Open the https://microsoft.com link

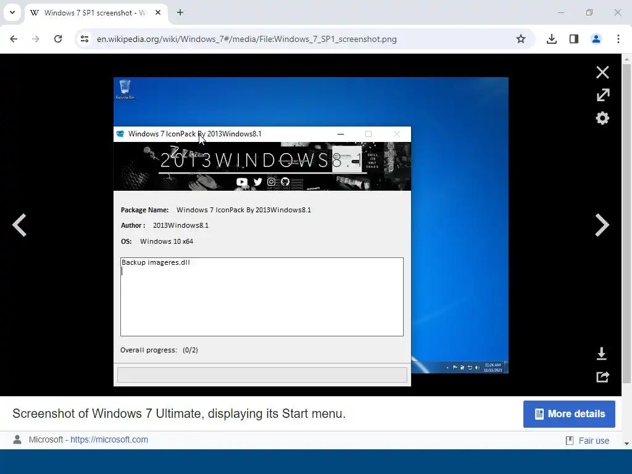coord(109,439)
